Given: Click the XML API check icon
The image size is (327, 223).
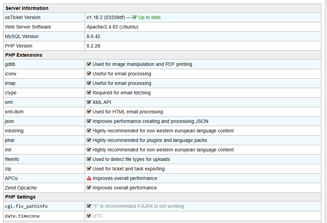Looking at the screenshot, I should click(x=89, y=102).
